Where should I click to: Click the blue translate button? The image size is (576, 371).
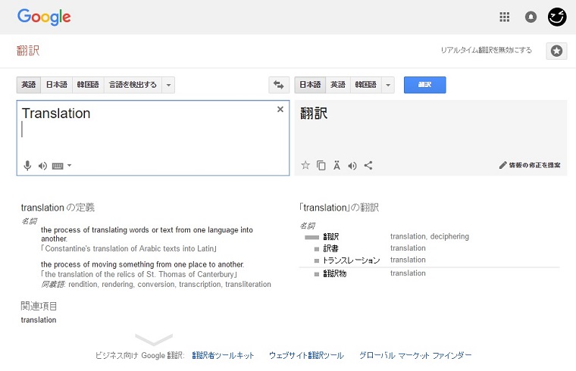click(424, 85)
